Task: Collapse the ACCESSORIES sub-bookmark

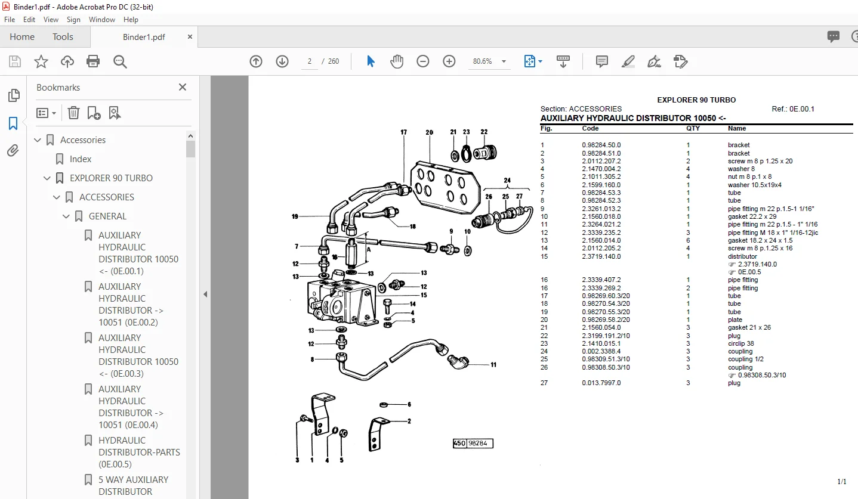Action: tap(57, 197)
